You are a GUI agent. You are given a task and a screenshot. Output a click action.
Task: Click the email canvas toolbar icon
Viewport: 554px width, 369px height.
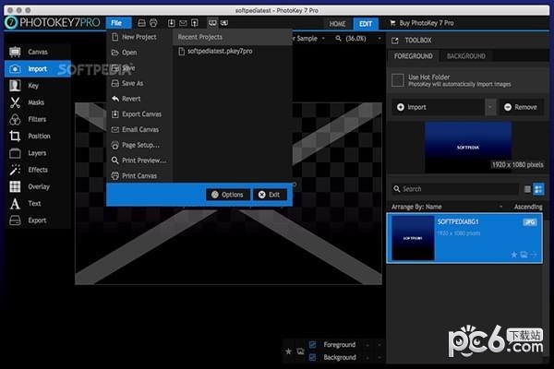pyautogui.click(x=183, y=23)
